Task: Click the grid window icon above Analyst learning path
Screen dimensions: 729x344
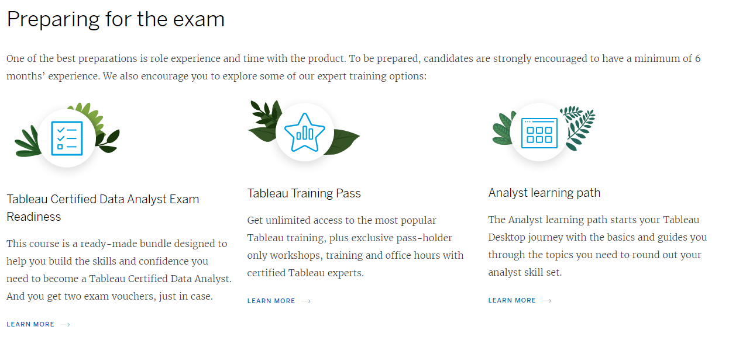Action: 539,133
